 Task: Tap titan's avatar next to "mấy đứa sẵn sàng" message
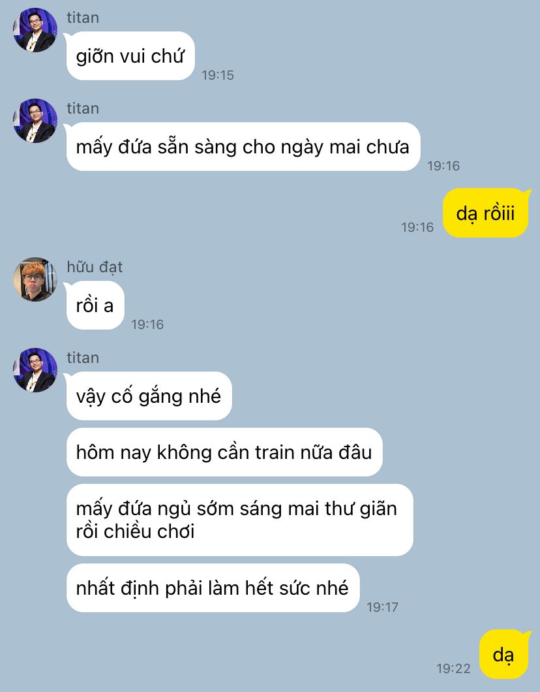(35, 121)
